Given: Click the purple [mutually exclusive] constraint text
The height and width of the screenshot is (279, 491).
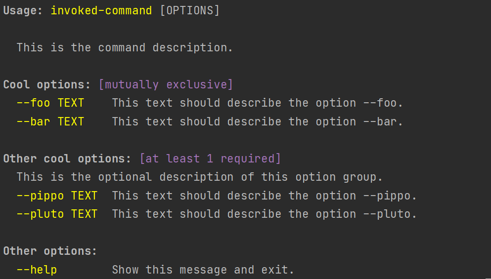Looking at the screenshot, I should (x=166, y=85).
